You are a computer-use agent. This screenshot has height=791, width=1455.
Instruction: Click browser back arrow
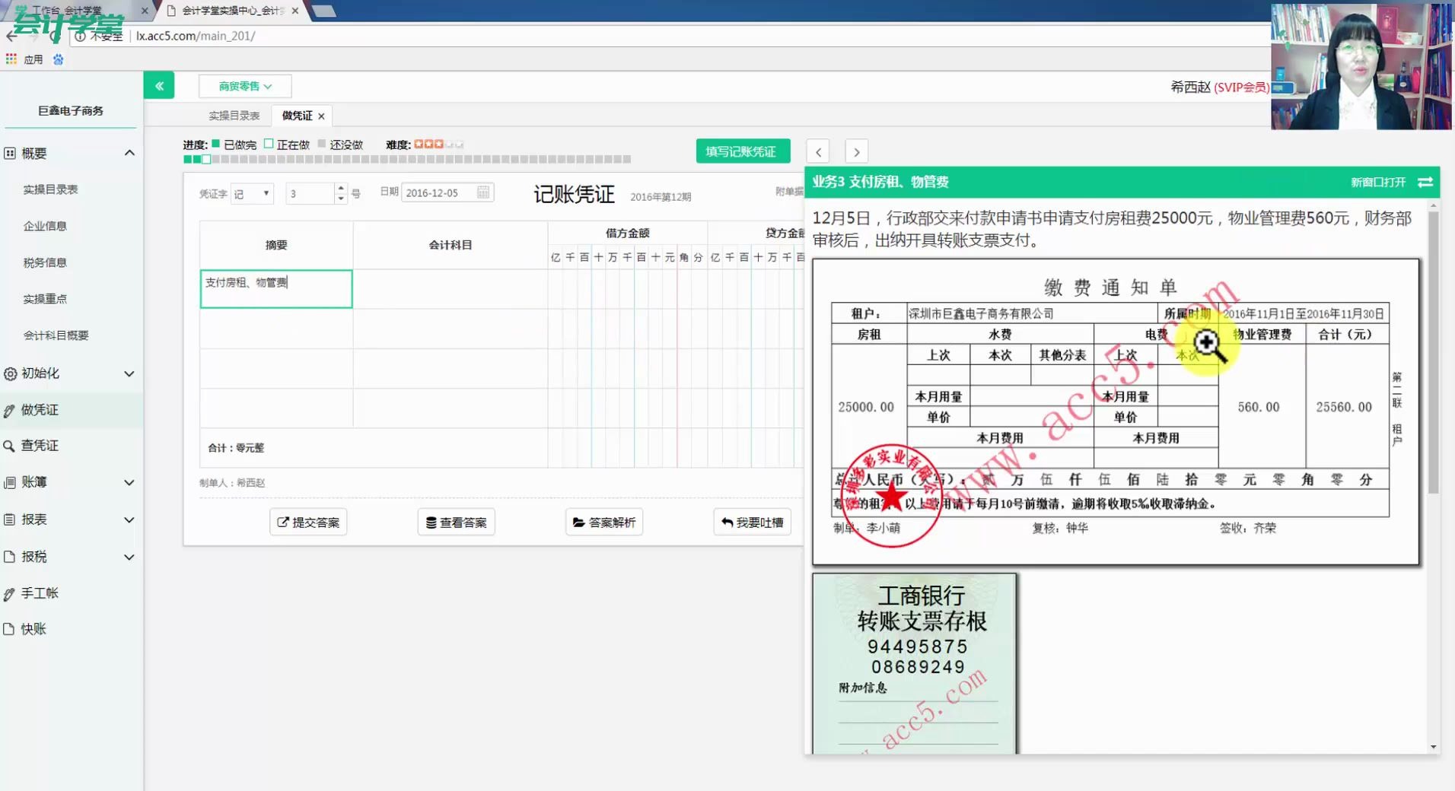point(11,36)
